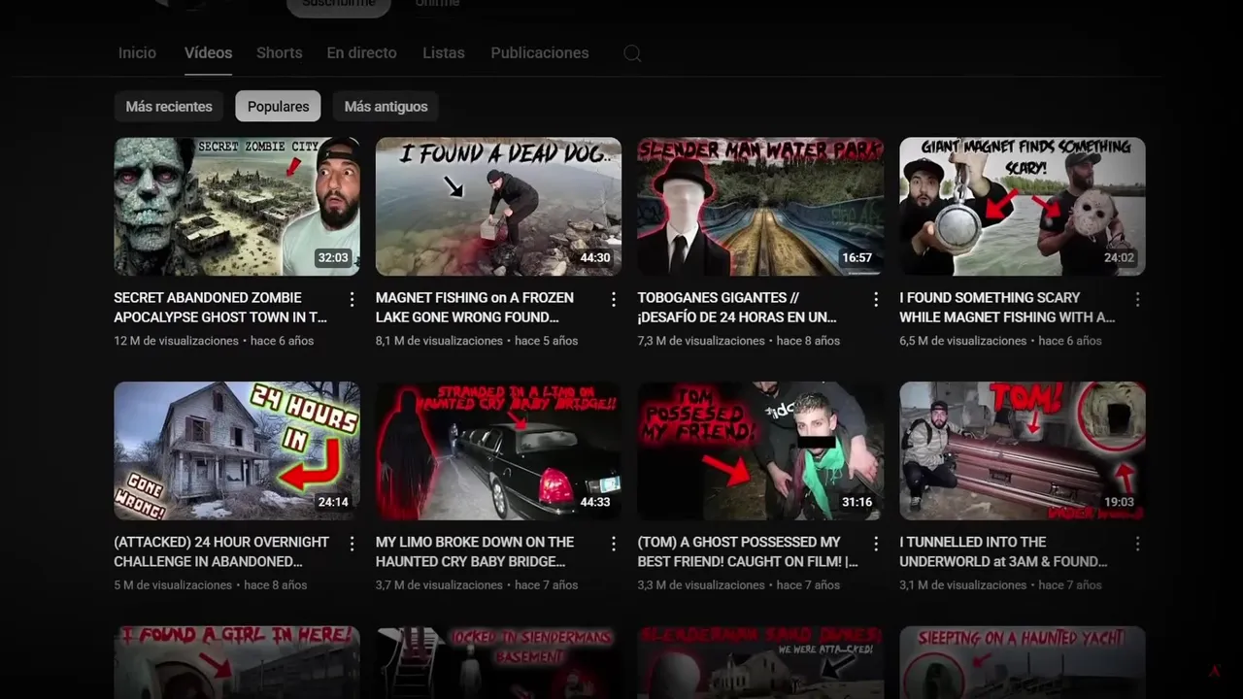Click title I Found Something Scary While Magnet Fishing
1243x699 pixels.
pos(1007,307)
